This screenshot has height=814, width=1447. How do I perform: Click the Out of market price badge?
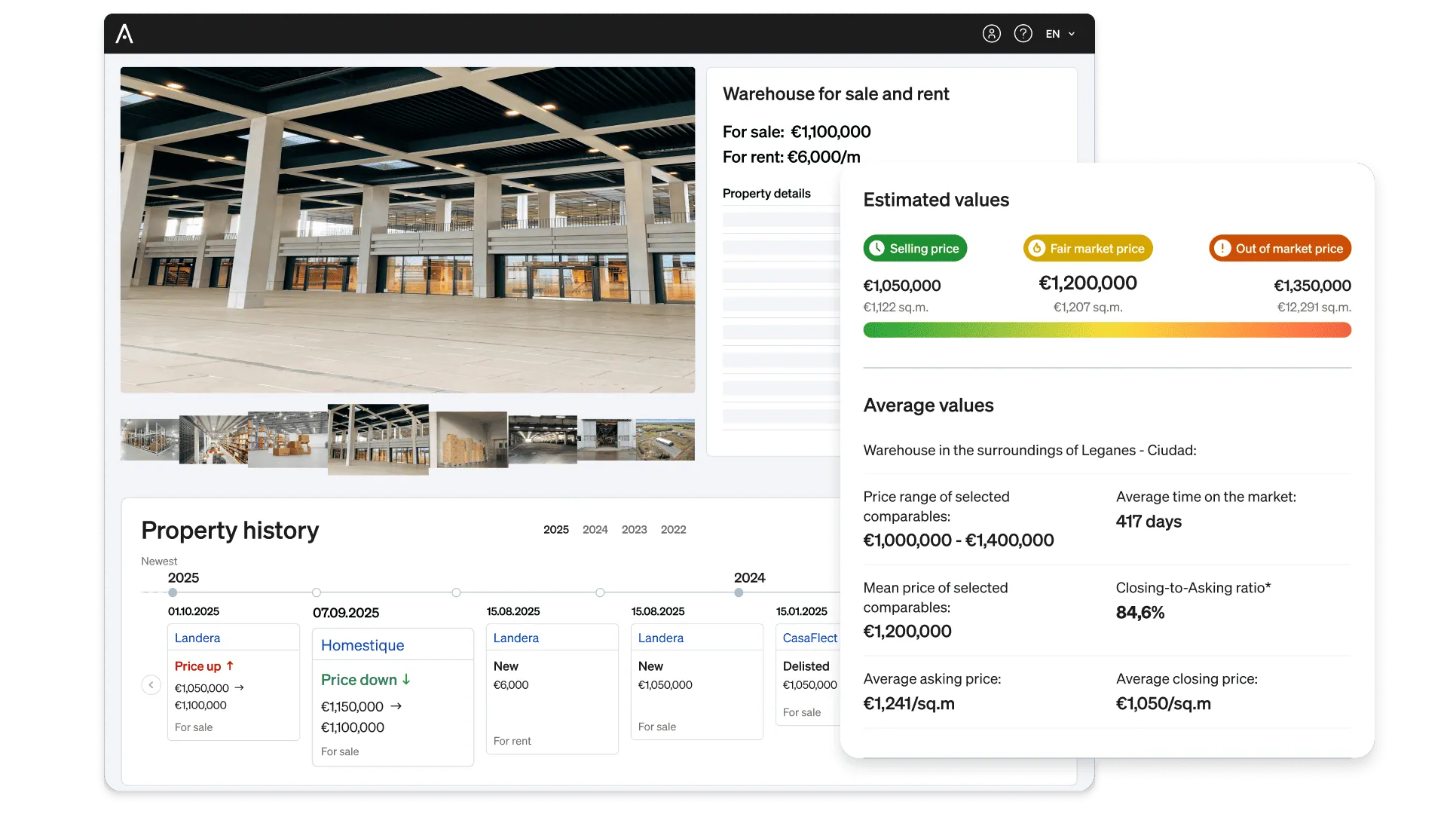[1280, 248]
